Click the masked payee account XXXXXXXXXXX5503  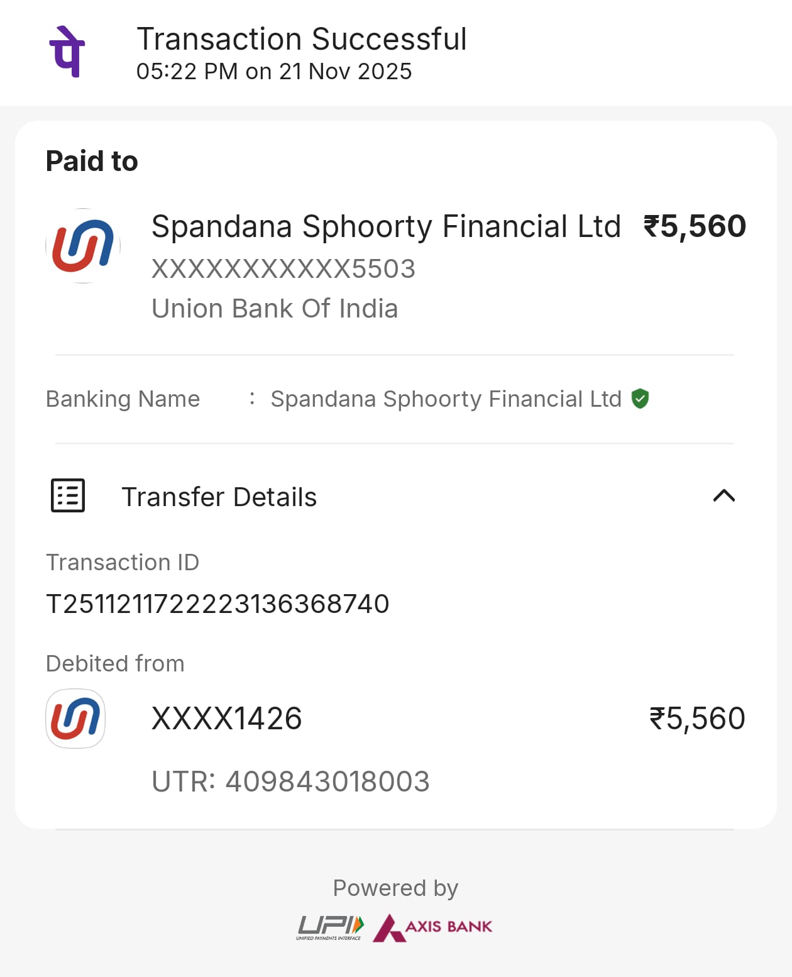(x=283, y=269)
